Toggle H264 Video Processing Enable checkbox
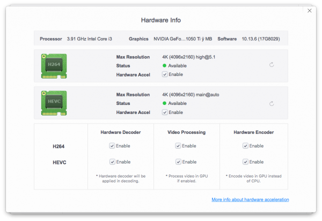Image resolution: width=322 pixels, height=221 pixels. (178, 146)
